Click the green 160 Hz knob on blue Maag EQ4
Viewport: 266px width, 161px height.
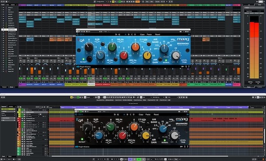[112, 47]
